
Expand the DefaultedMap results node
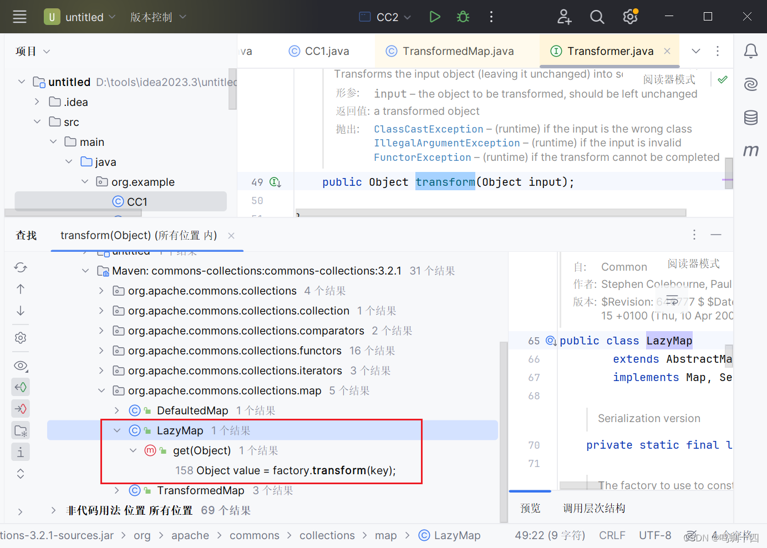point(117,410)
